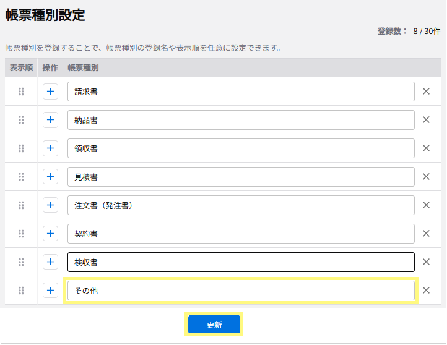Add a row after 検収書

(51, 262)
